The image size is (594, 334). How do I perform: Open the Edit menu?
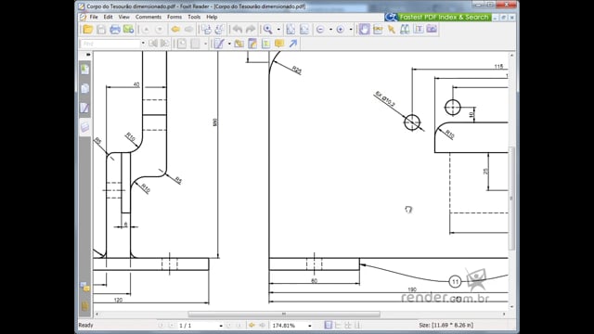pyautogui.click(x=108, y=17)
